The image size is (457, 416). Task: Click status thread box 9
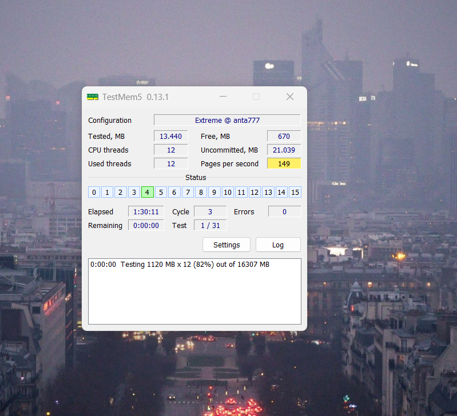pyautogui.click(x=214, y=192)
